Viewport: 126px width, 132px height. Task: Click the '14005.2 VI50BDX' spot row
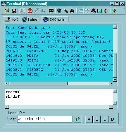click(x=59, y=70)
